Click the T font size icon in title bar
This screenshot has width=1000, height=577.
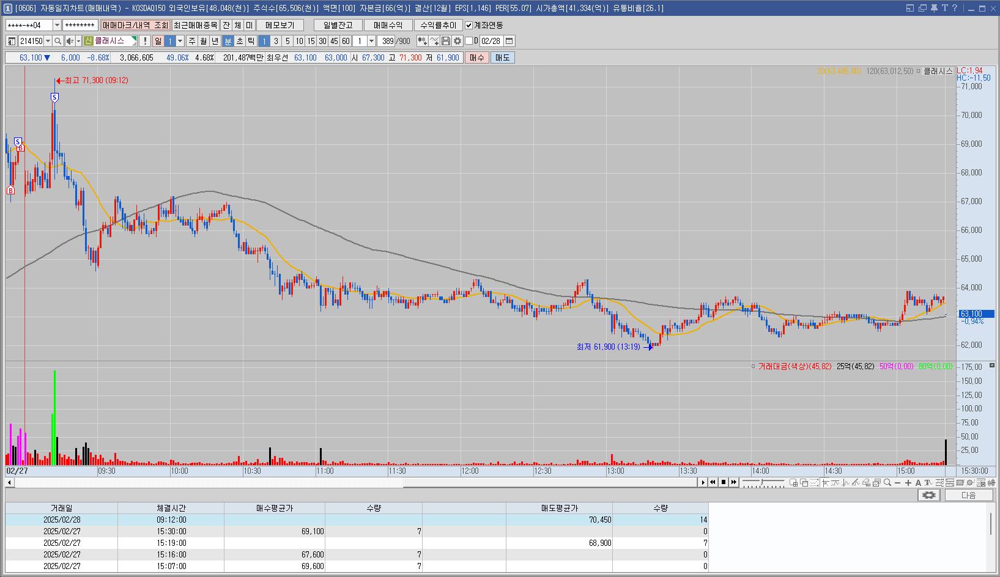(945, 8)
